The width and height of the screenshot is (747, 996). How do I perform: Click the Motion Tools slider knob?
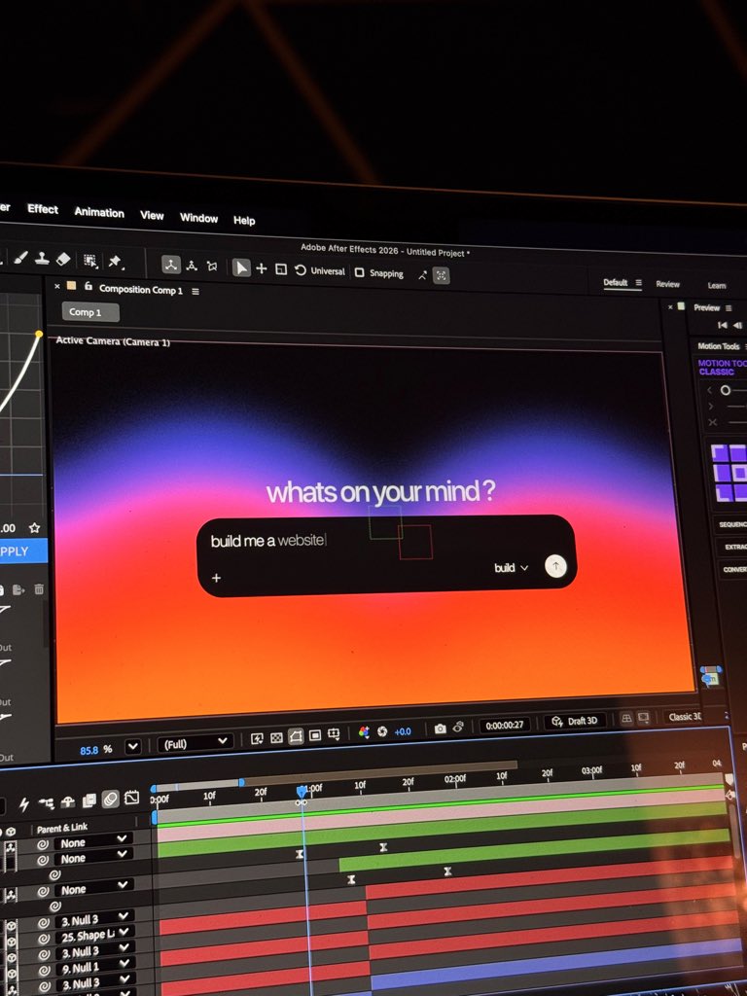[726, 390]
